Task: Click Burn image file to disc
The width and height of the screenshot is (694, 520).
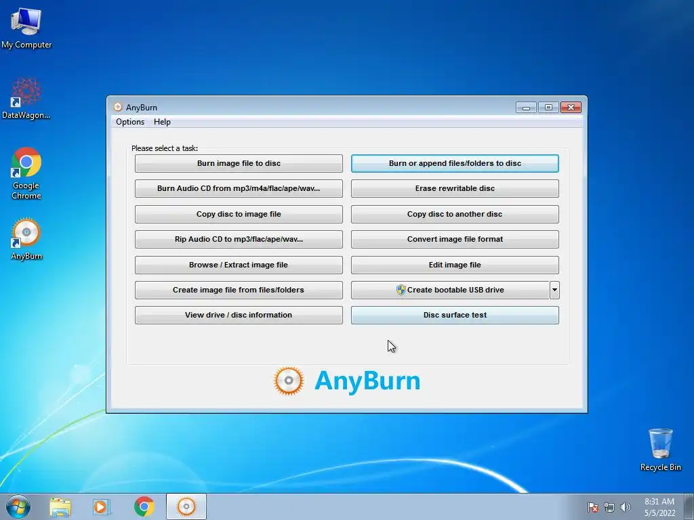Action: point(239,163)
